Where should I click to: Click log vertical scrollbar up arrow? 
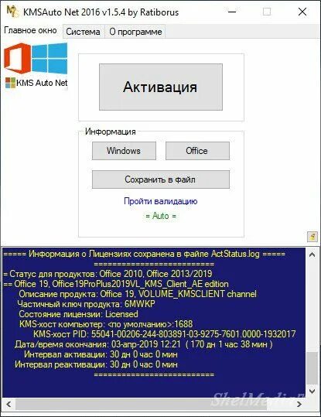point(312,255)
